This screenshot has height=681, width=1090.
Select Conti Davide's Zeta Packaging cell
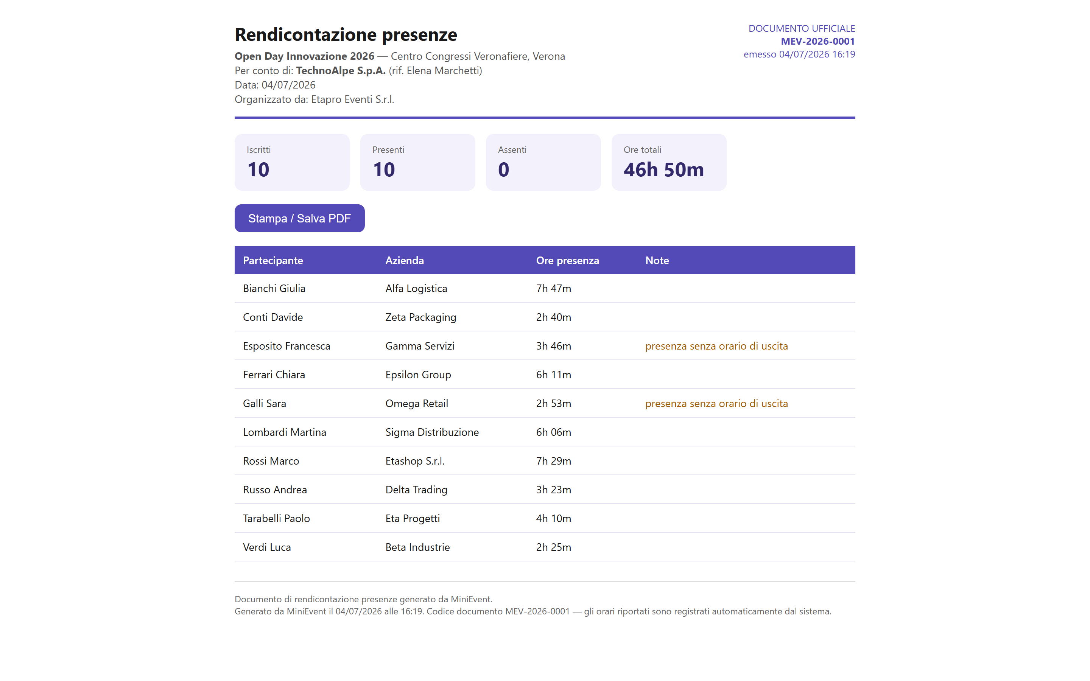coord(421,317)
